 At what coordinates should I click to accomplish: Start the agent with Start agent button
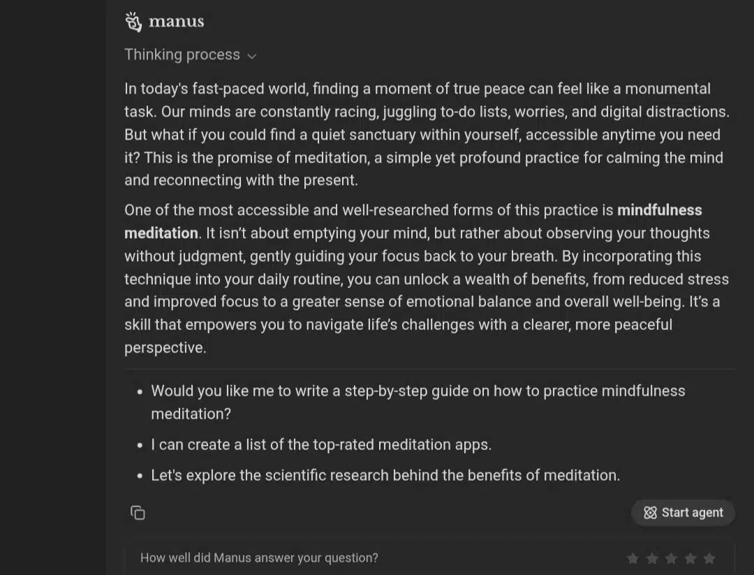coord(683,513)
